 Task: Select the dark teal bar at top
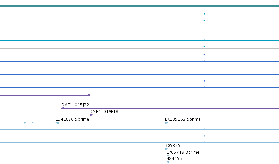140,7
